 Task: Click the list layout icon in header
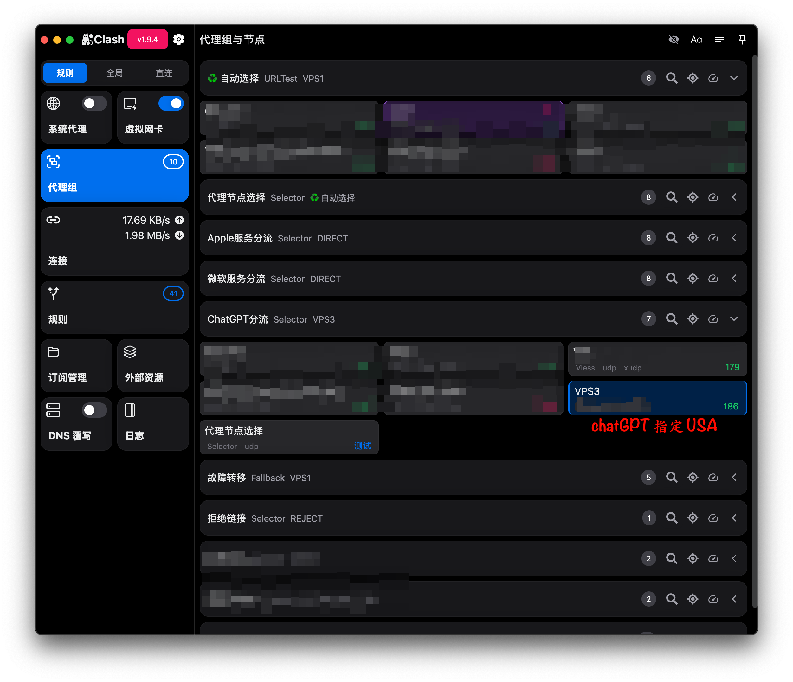coord(719,39)
